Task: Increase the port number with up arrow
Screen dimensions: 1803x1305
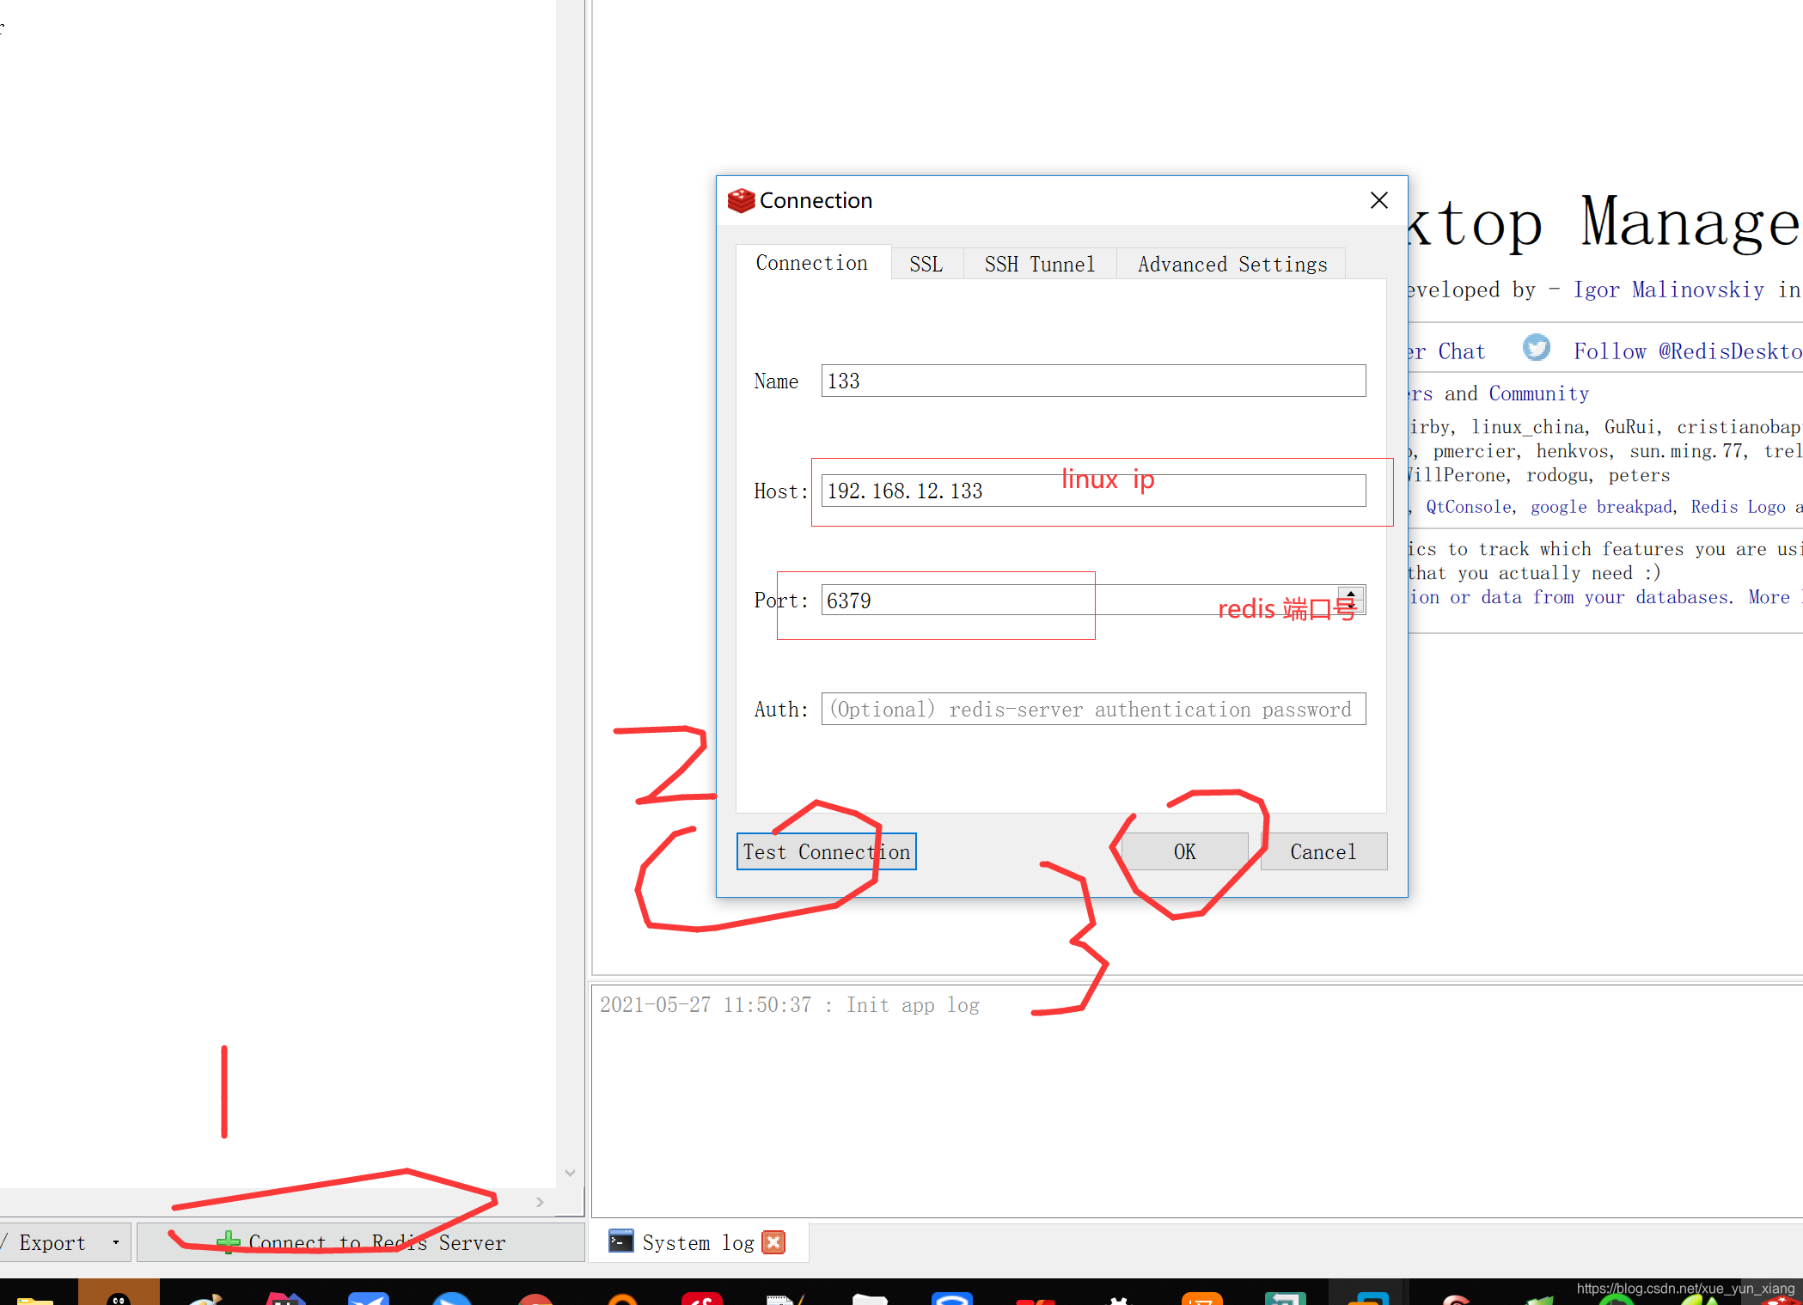Action: coord(1351,593)
